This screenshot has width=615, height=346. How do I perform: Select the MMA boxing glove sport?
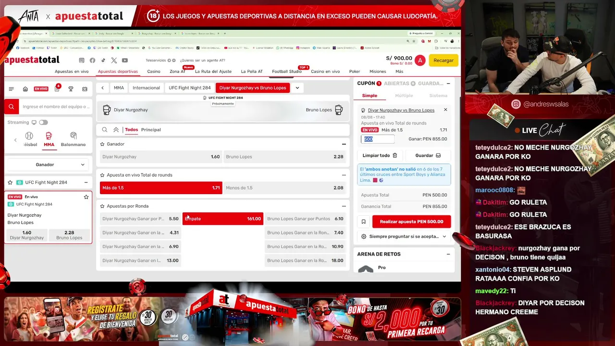[49, 139]
